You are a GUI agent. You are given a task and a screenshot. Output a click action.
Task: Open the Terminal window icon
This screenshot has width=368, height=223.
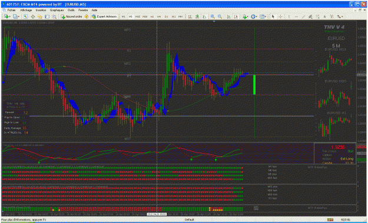pyautogui.click(x=47, y=16)
